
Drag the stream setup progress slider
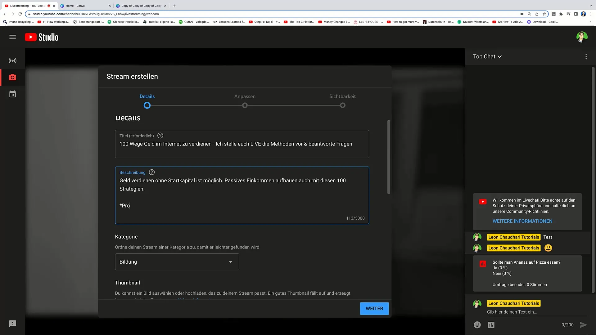pyautogui.click(x=147, y=105)
